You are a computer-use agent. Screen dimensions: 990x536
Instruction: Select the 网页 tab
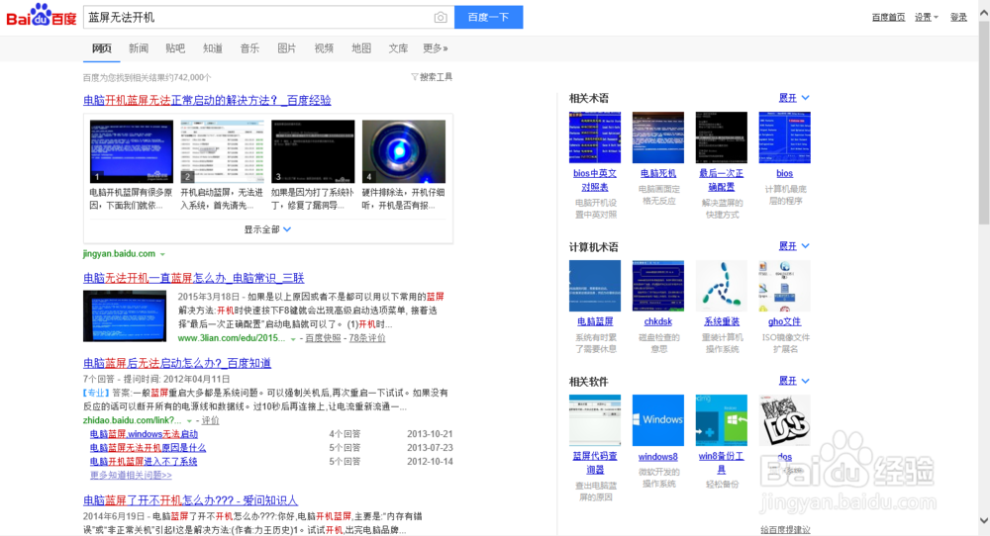click(102, 48)
